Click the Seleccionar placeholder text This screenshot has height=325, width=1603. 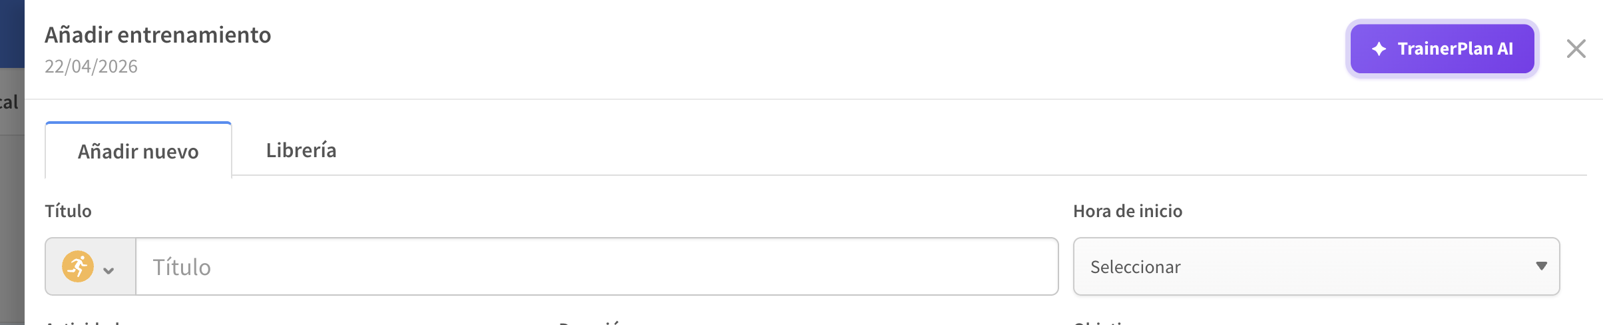[x=1135, y=267]
